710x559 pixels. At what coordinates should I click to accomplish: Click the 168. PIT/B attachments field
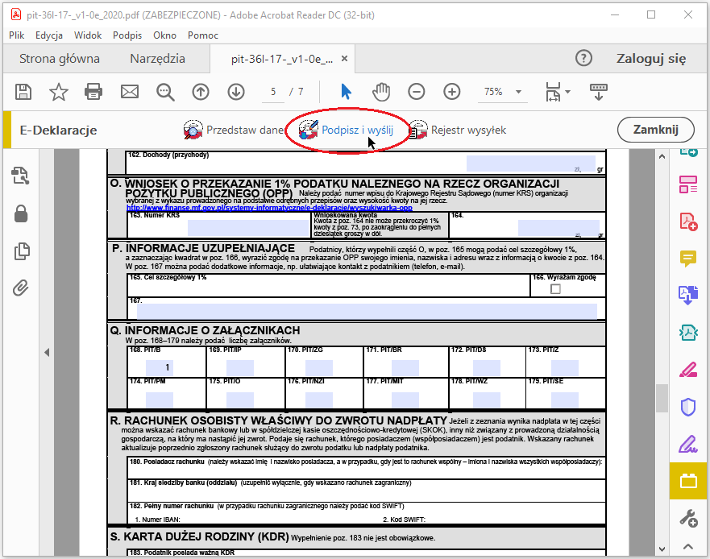pyautogui.click(x=160, y=367)
